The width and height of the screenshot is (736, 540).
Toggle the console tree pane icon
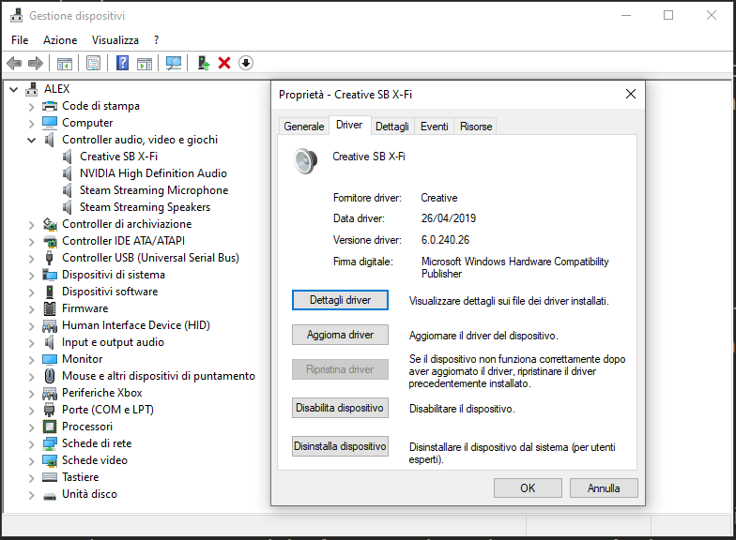point(64,63)
